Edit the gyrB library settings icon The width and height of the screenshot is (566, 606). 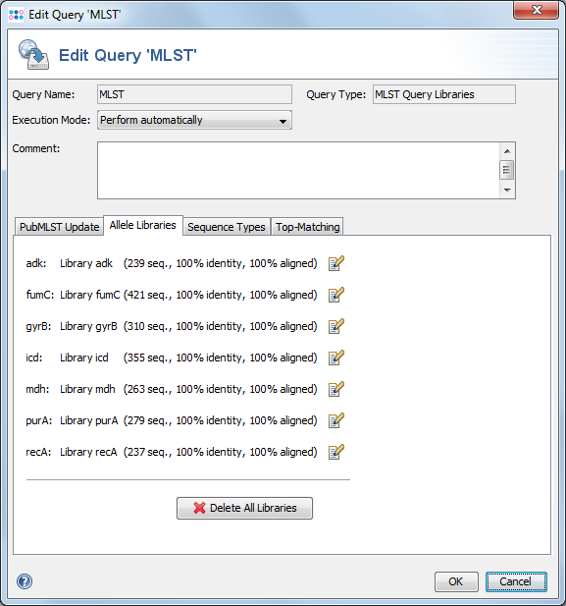[335, 326]
